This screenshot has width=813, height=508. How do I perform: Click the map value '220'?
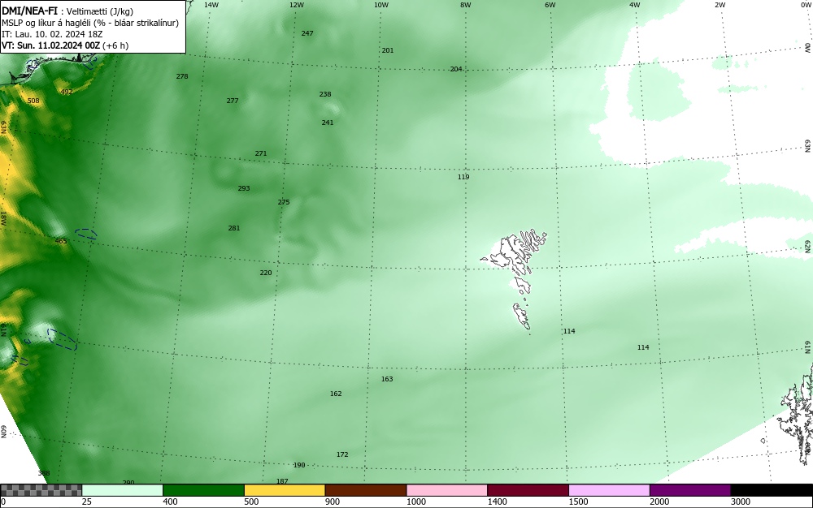(x=266, y=273)
